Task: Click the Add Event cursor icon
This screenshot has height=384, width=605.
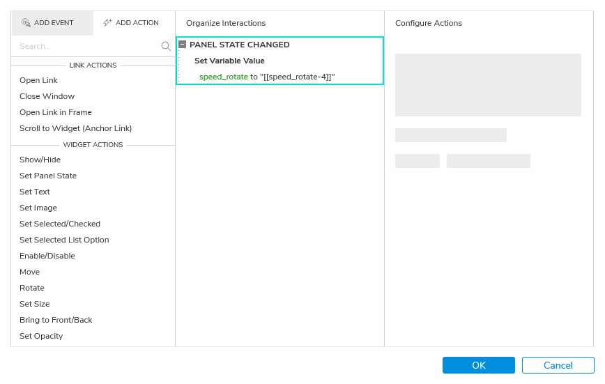Action: [x=26, y=23]
